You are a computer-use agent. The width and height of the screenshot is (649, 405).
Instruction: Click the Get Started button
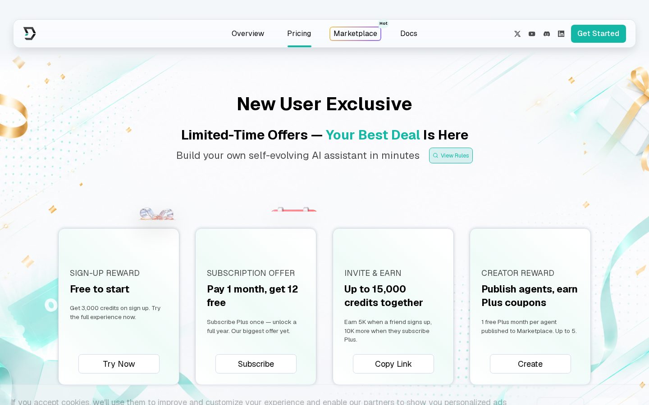coord(599,34)
